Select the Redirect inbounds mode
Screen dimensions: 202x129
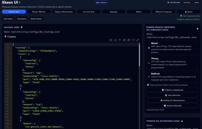(x=149, y=77)
